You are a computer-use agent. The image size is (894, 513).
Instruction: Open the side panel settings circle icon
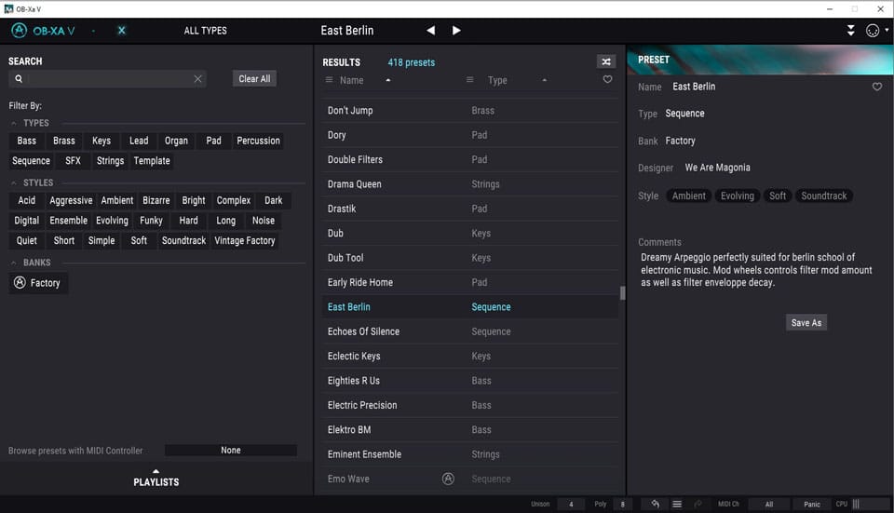click(x=873, y=31)
